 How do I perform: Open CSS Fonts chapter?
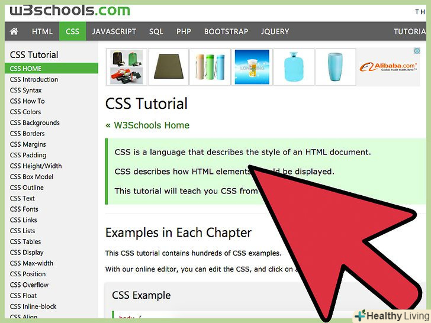[x=24, y=209]
